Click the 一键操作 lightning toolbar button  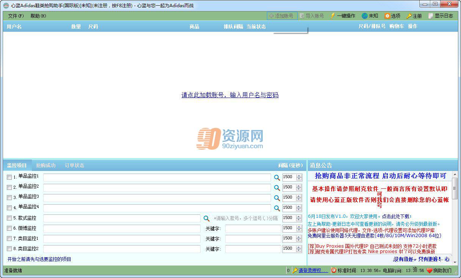tap(343, 16)
